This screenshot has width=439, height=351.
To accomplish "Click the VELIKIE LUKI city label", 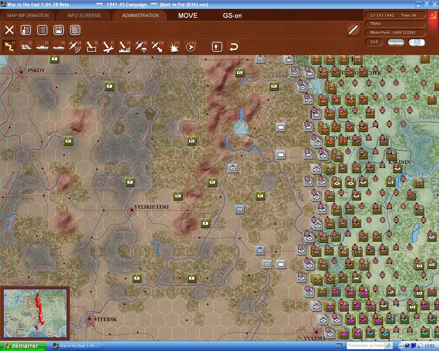I will pos(152,207).
